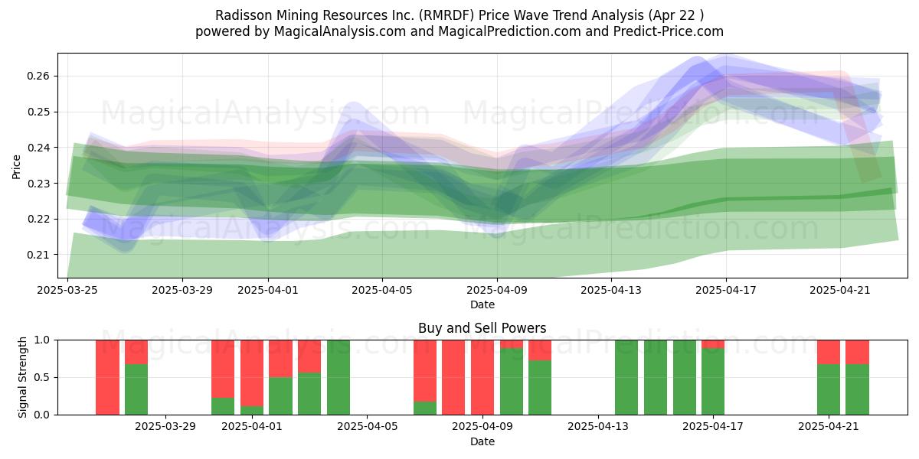The width and height of the screenshot is (919, 459).
Task: Click the chart title mentioning Radisson Mining Resources
Action: (459, 15)
